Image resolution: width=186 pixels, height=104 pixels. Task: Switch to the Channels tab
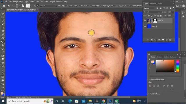(x=153, y=4)
